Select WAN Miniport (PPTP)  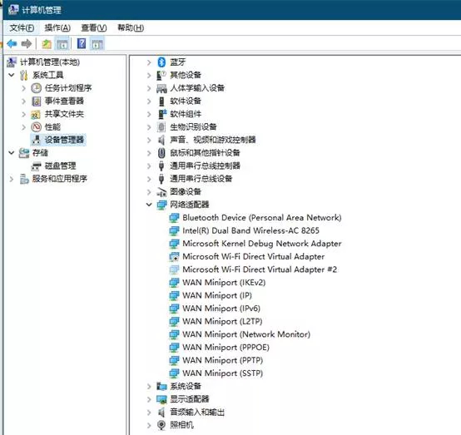click(x=222, y=360)
